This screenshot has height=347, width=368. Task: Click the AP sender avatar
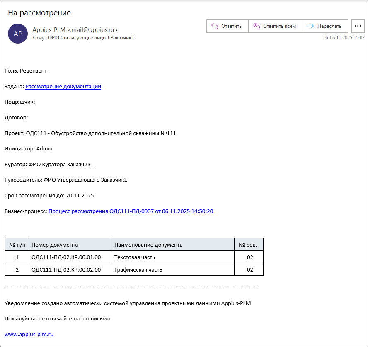(18, 34)
